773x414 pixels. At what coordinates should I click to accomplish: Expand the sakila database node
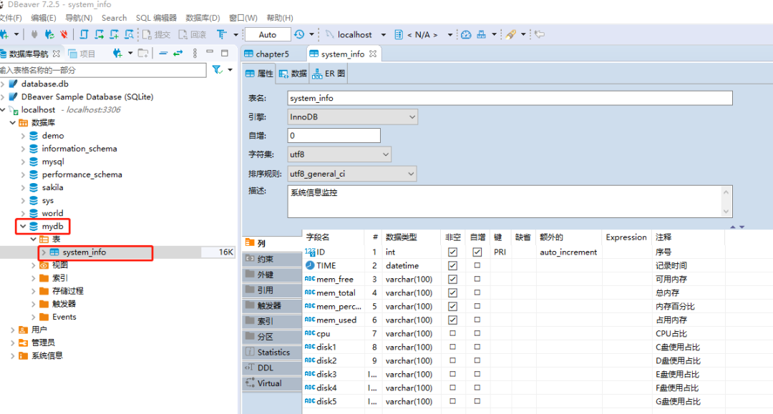pos(23,187)
